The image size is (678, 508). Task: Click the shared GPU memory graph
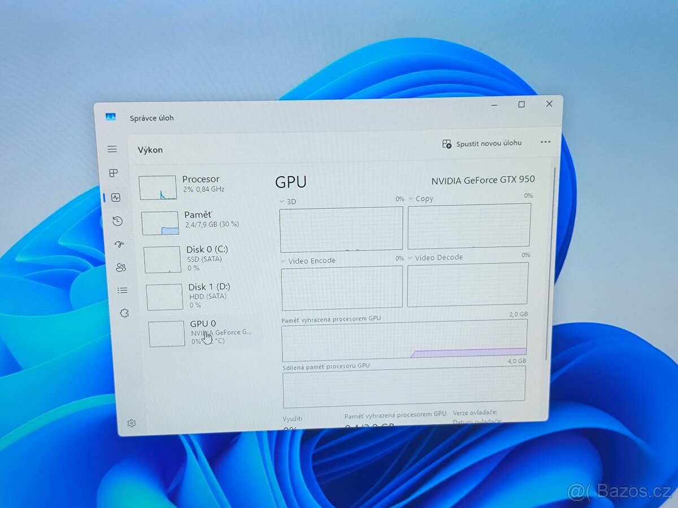[x=404, y=387]
